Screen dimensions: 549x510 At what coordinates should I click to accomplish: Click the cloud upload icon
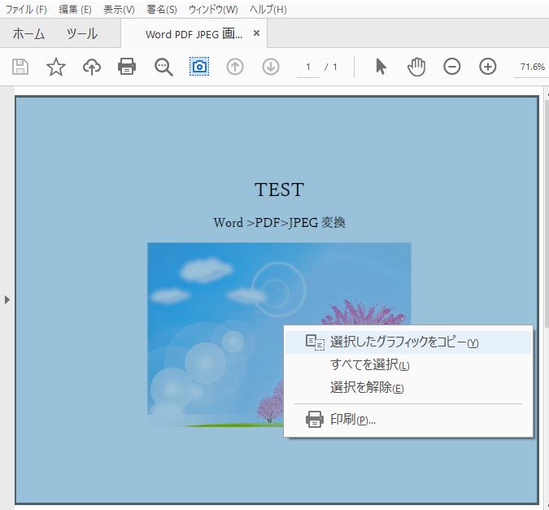(x=92, y=67)
